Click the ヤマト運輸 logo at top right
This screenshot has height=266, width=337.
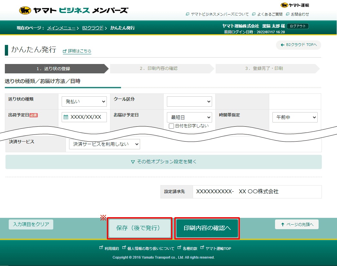[x=295, y=5]
